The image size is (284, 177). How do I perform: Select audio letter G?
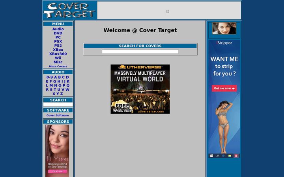click(55, 81)
